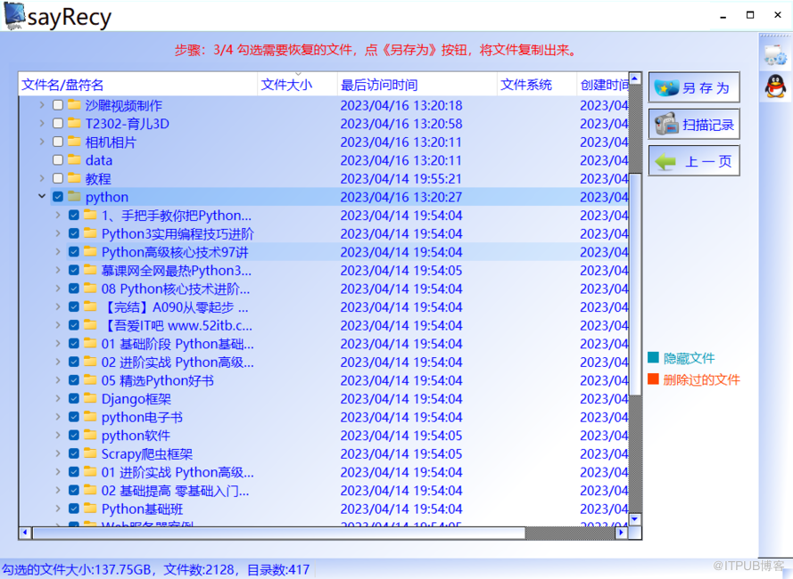Sort by 文件名/盘符名 column header

click(138, 85)
